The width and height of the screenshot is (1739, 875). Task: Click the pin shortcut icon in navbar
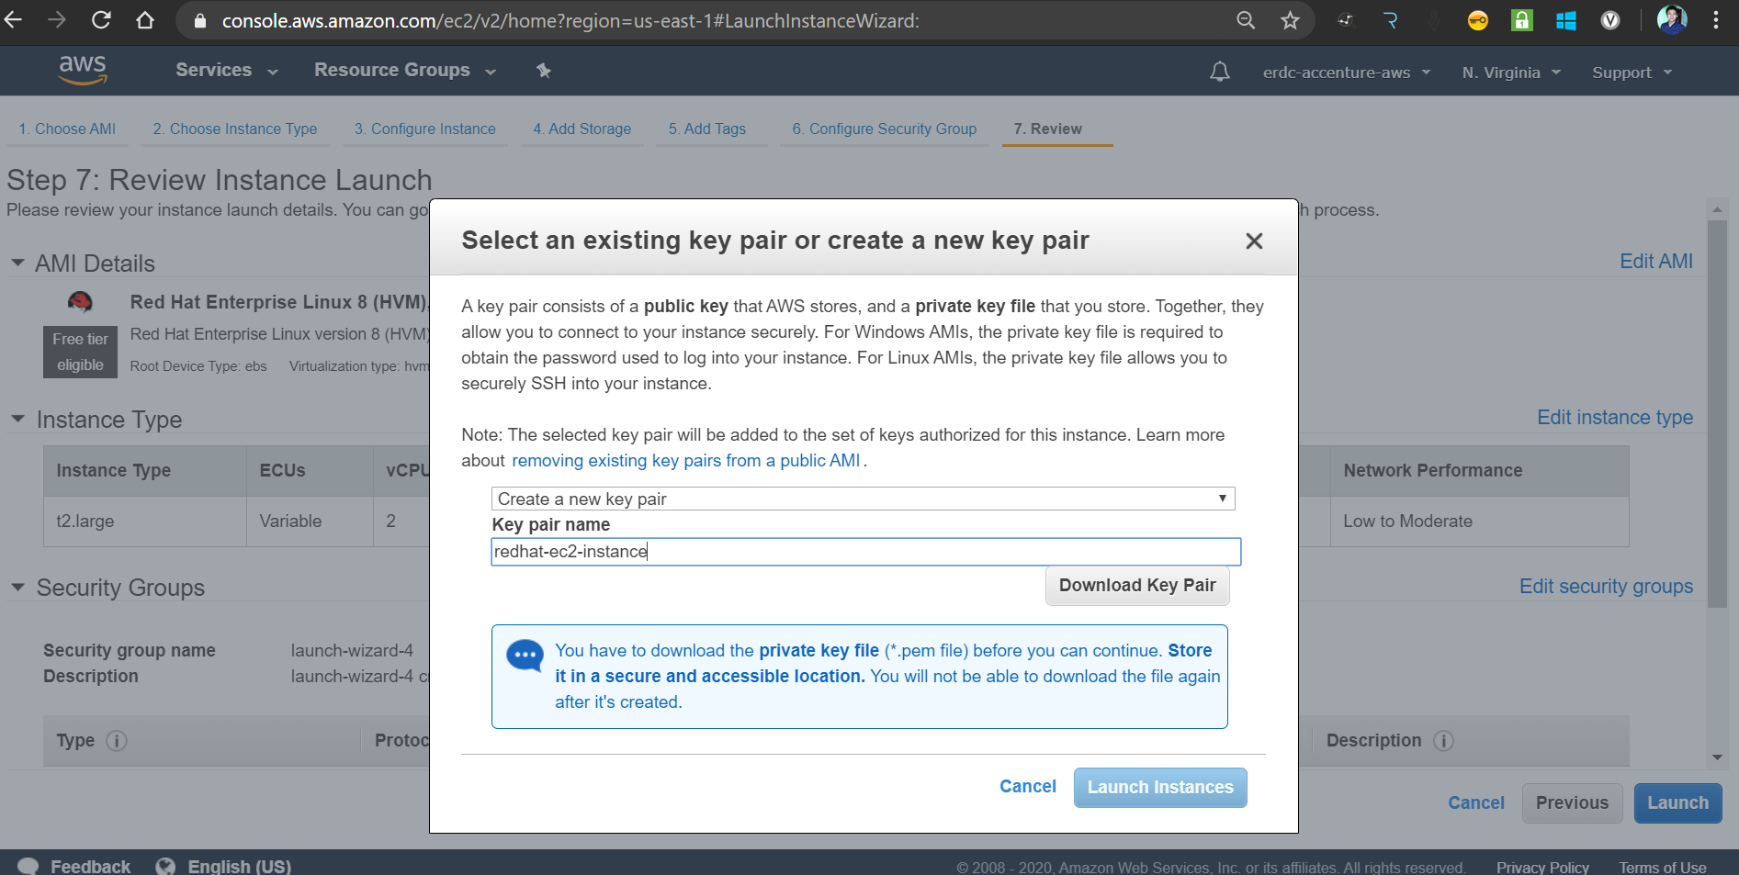click(544, 71)
